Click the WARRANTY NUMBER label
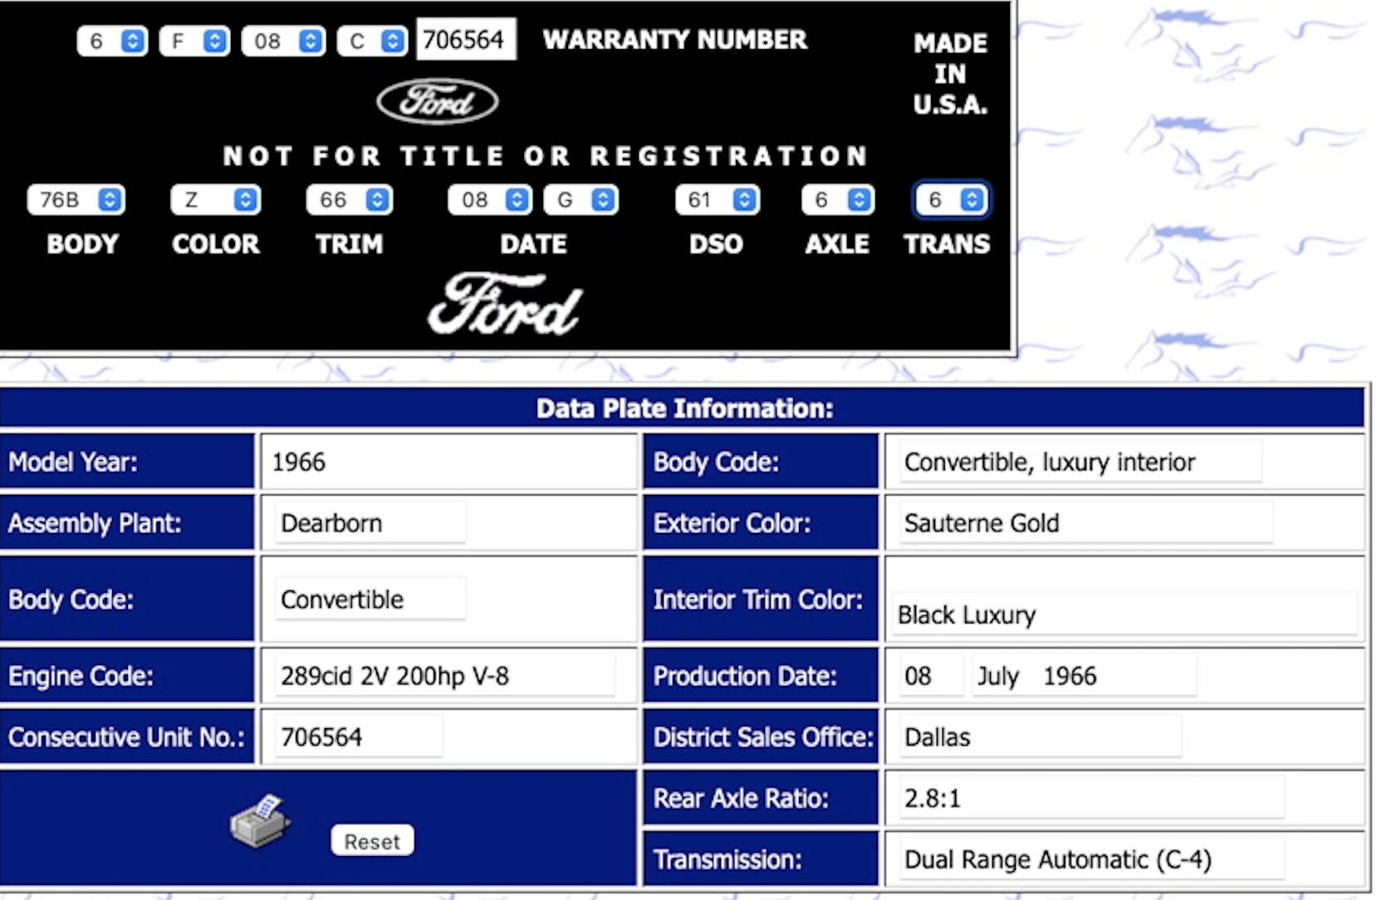1382x900 pixels. (674, 39)
